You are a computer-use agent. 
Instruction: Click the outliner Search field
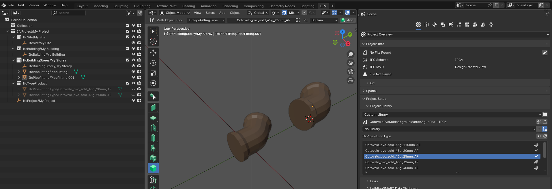pyautogui.click(x=68, y=13)
